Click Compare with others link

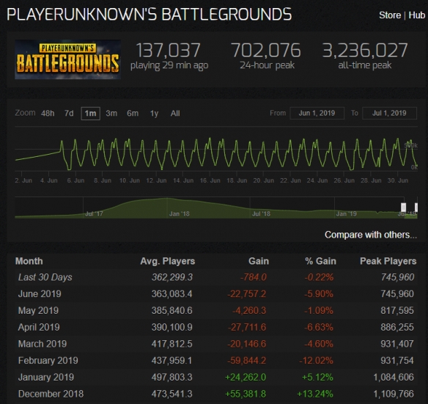coord(371,235)
